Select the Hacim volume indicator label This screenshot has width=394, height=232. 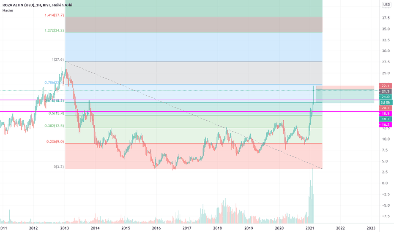[x=8, y=10]
